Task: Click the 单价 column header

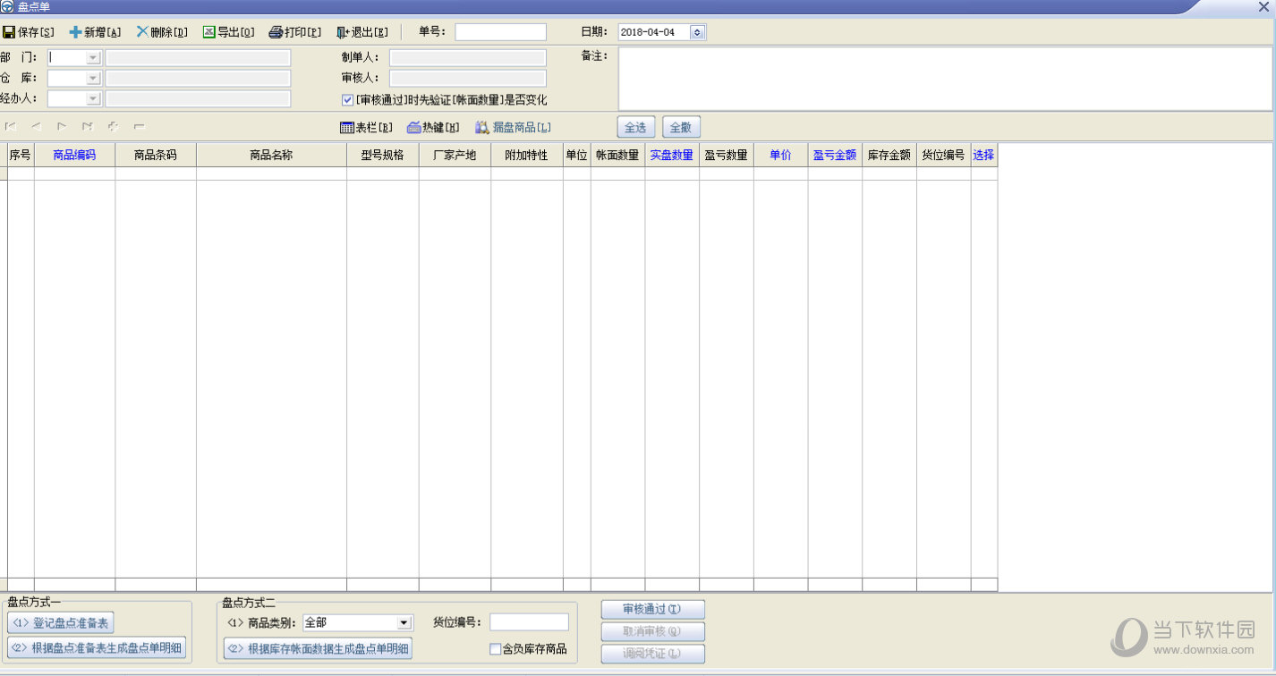Action: click(781, 155)
